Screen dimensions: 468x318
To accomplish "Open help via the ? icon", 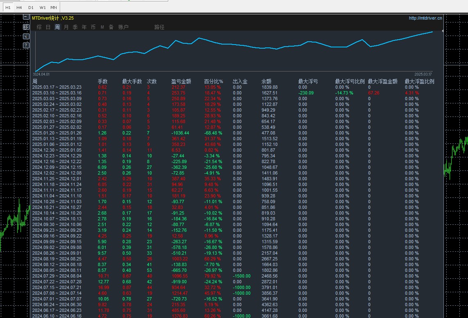I will 26,45.
